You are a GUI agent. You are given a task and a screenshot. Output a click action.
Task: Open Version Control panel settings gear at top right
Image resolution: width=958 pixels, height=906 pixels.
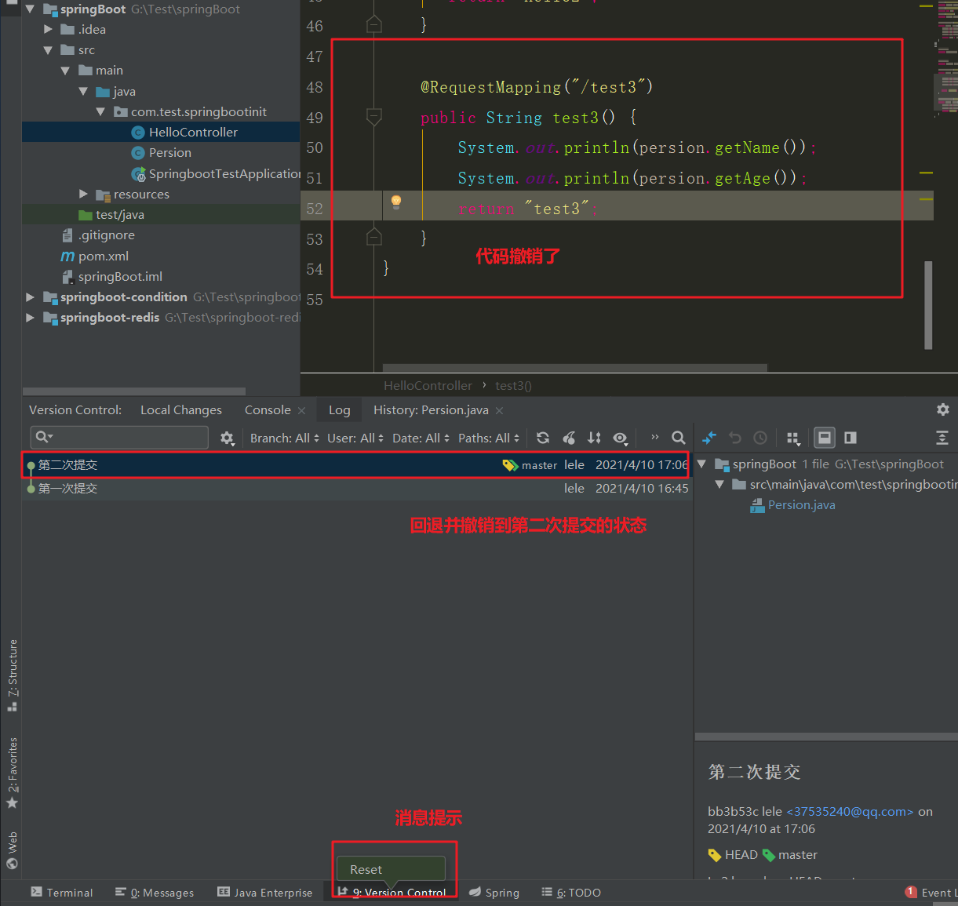942,409
